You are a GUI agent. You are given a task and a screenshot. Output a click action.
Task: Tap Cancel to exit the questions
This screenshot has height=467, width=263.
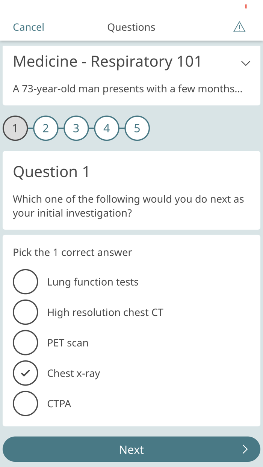(28, 27)
